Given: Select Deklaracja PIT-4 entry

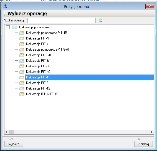Looking at the screenshot, I should 37,44.
